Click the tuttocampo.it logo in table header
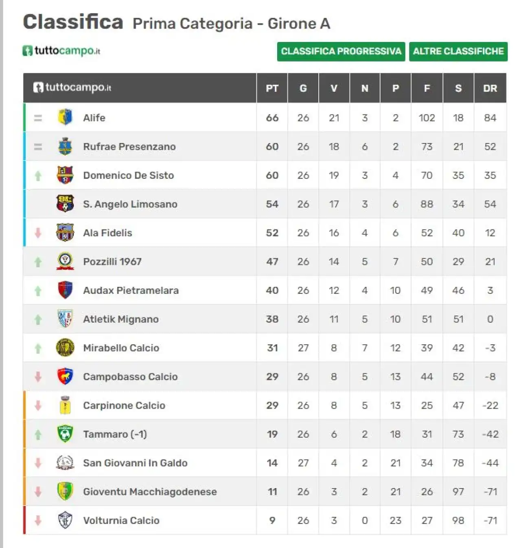 pos(72,87)
